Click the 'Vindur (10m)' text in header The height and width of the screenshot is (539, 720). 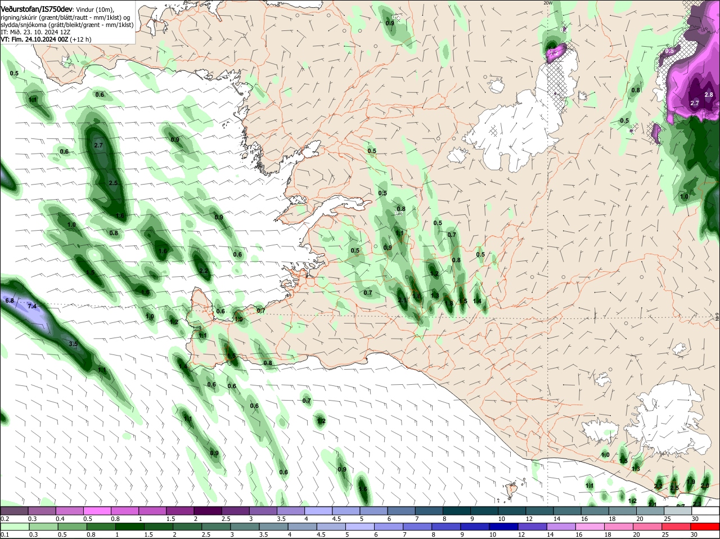(x=94, y=10)
